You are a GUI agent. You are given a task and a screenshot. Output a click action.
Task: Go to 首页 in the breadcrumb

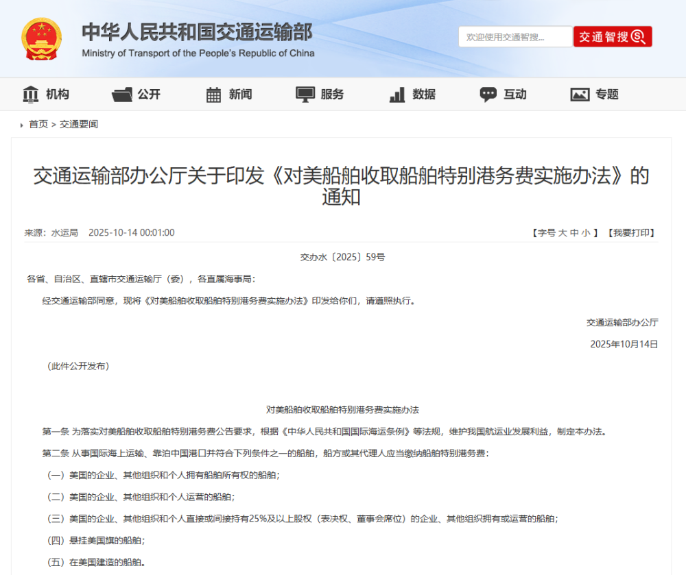point(38,124)
